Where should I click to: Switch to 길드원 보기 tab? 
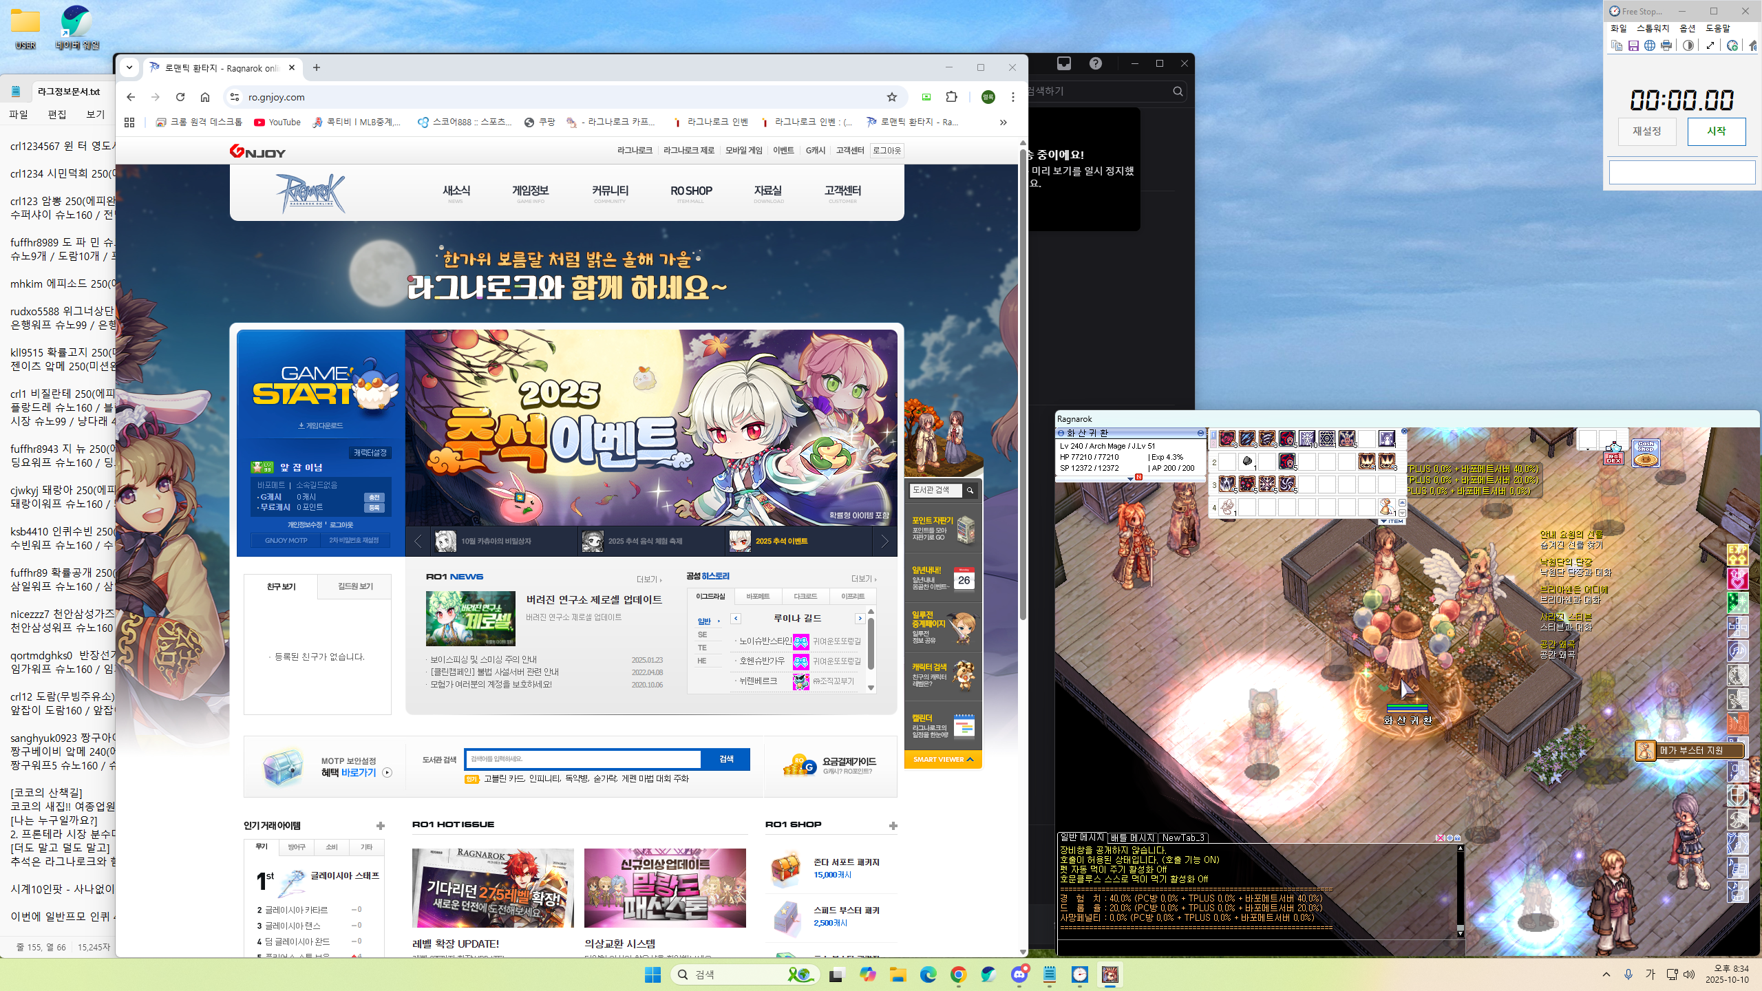tap(355, 586)
